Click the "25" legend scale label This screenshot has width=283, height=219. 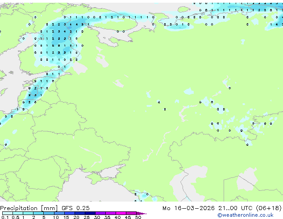[87, 217]
